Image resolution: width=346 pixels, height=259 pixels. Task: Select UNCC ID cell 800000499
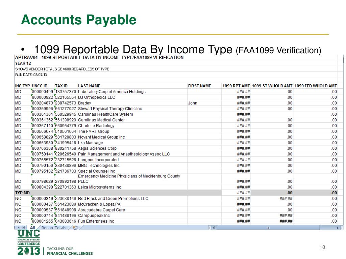(43, 92)
